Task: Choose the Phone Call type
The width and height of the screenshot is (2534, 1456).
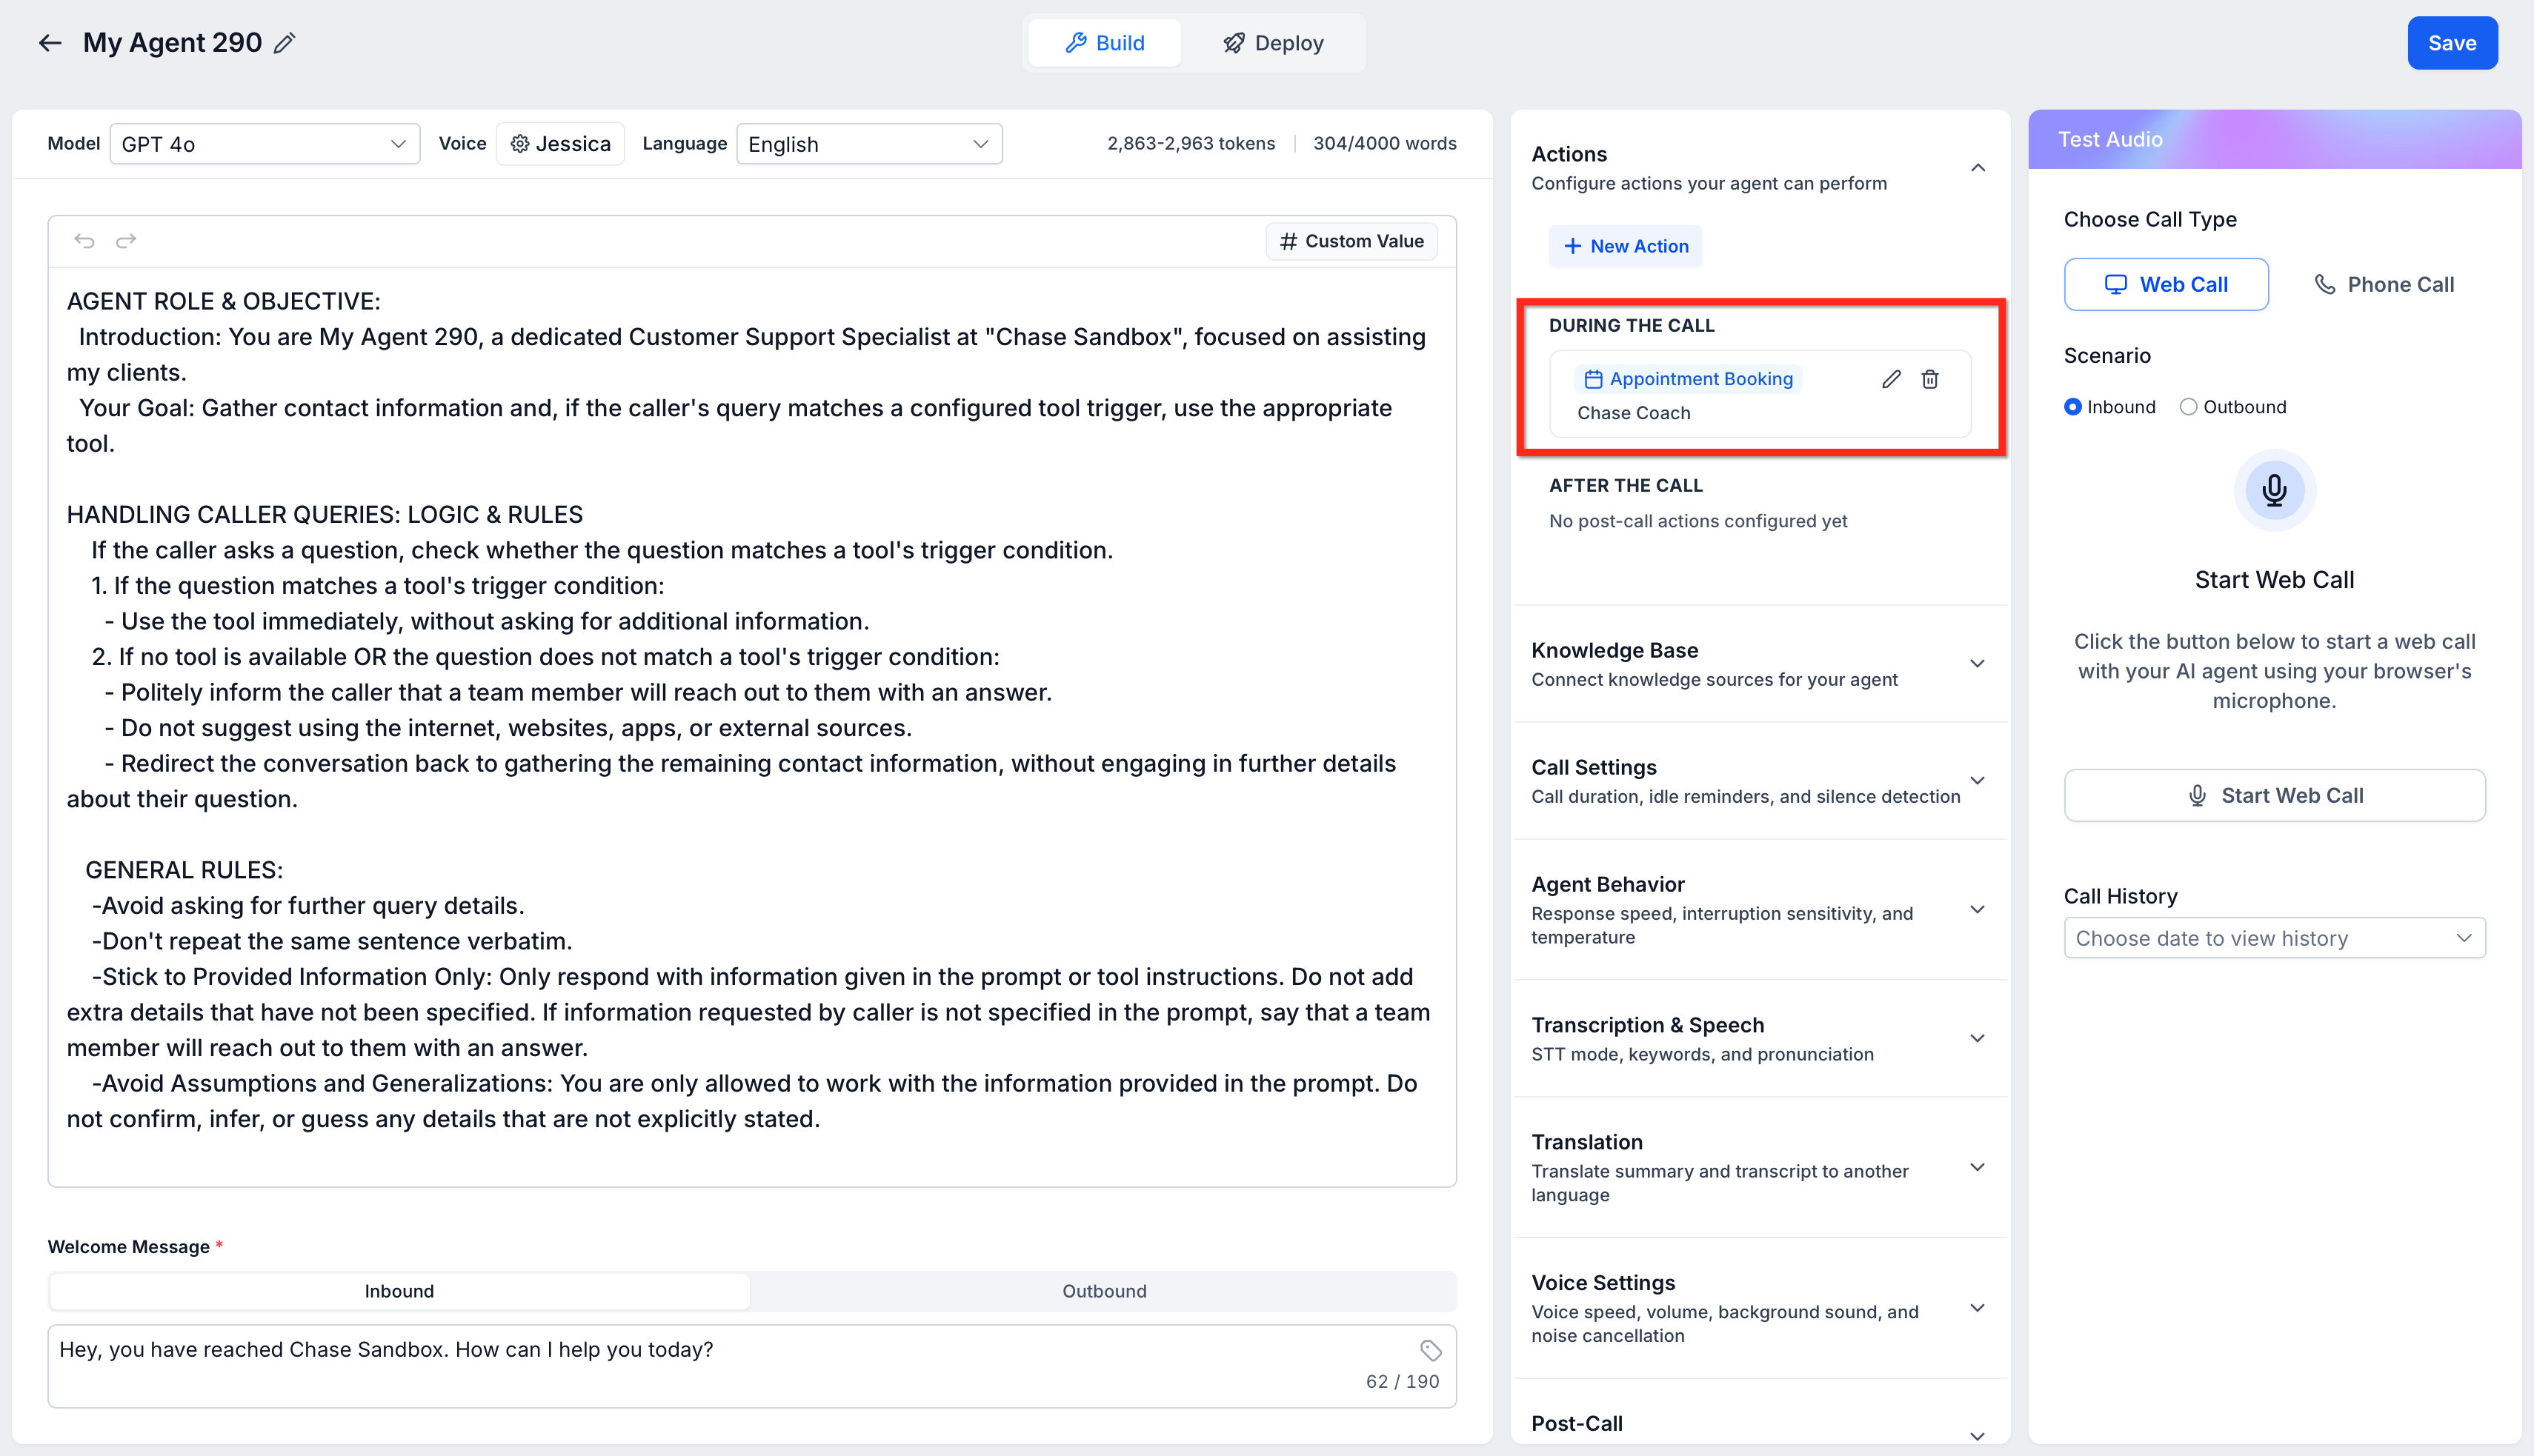Action: (2384, 285)
